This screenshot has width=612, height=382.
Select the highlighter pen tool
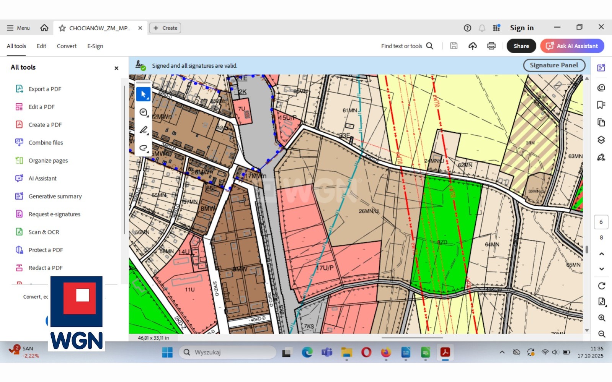144,130
